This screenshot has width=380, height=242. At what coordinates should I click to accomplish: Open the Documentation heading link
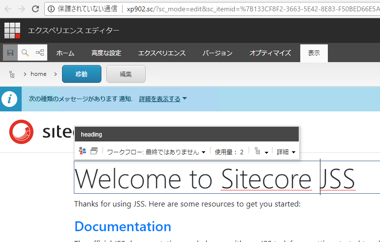coord(123,226)
